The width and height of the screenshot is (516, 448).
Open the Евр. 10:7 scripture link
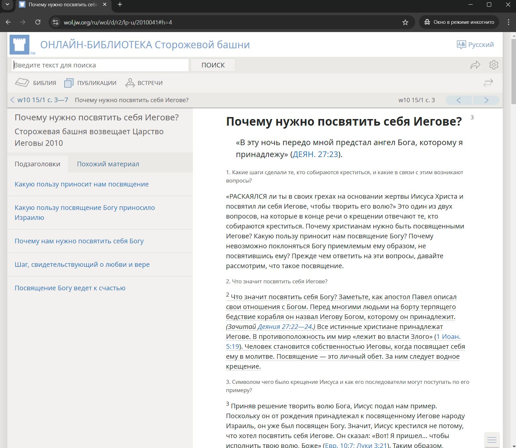[339, 445]
